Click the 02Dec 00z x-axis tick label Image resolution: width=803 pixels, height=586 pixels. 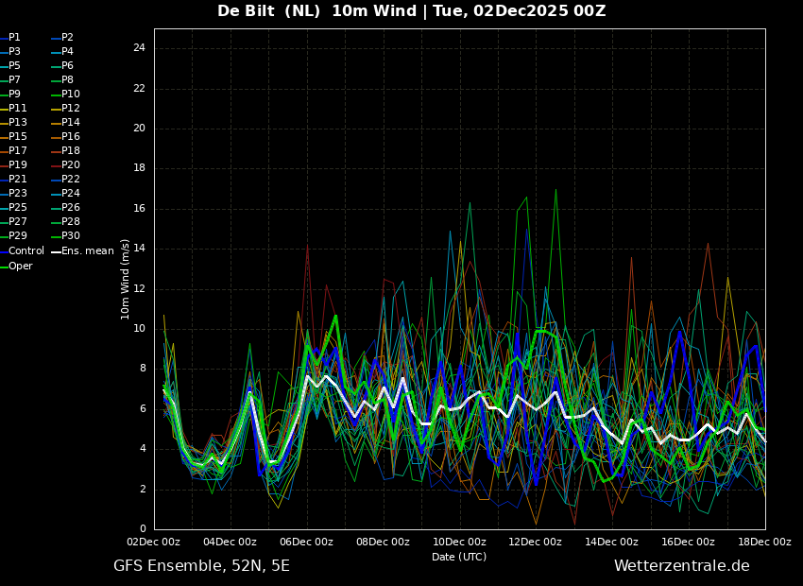point(154,543)
